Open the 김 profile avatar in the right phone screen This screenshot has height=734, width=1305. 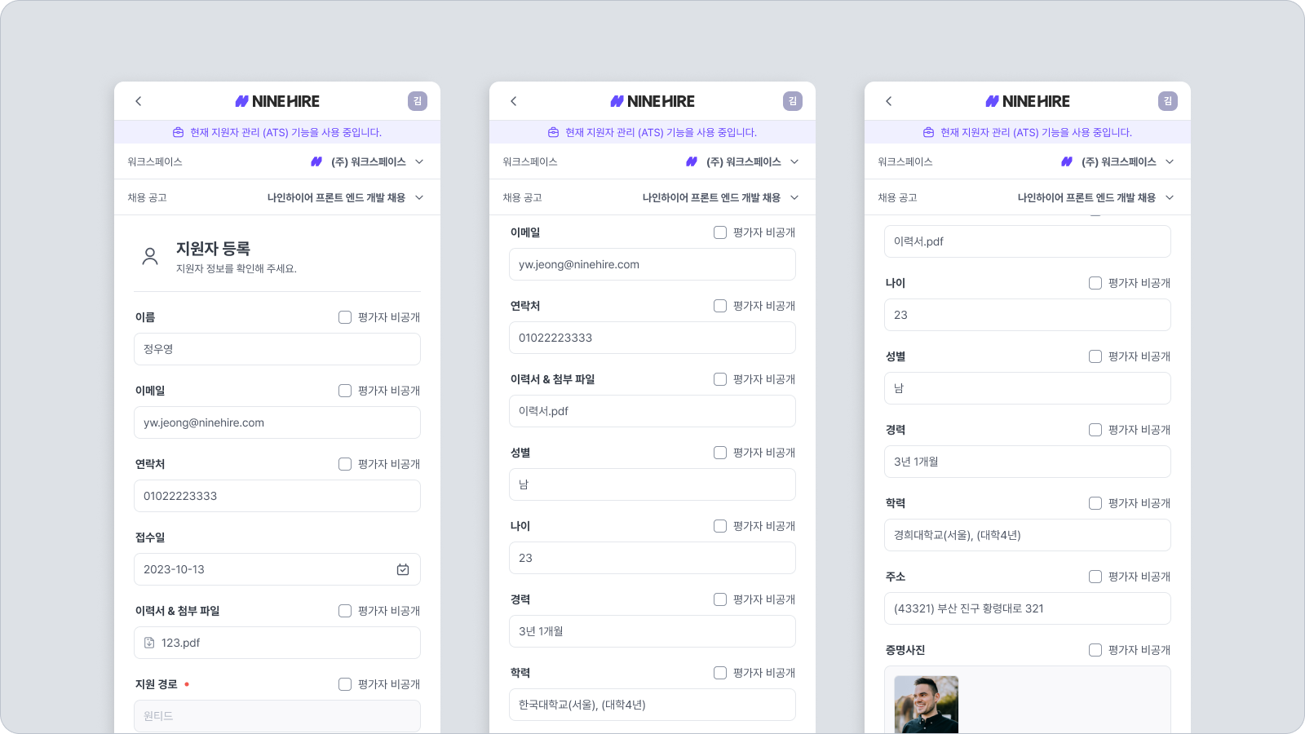[x=1168, y=101]
